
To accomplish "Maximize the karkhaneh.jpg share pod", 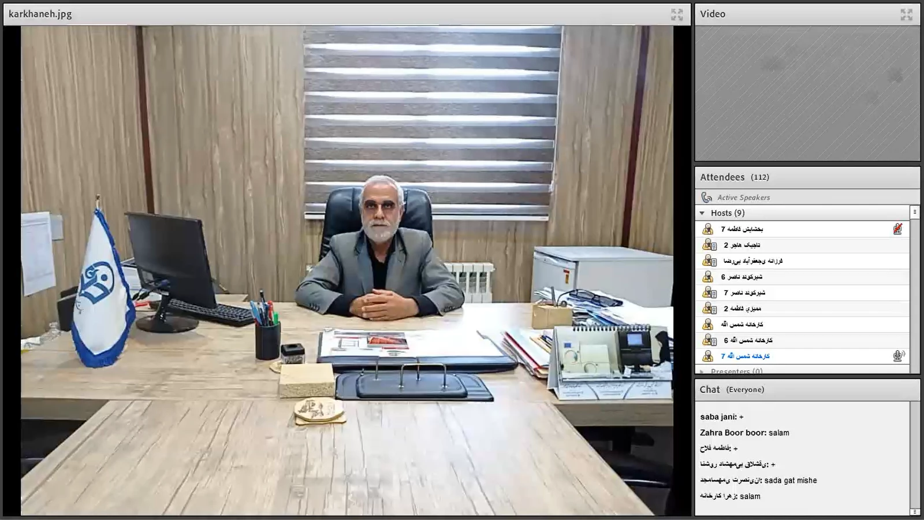I will [x=677, y=14].
